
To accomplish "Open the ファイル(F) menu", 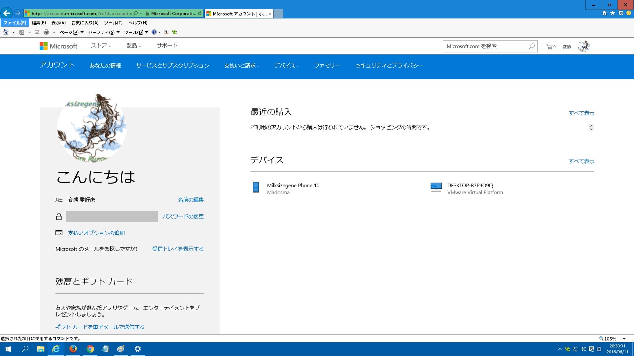I will point(15,23).
